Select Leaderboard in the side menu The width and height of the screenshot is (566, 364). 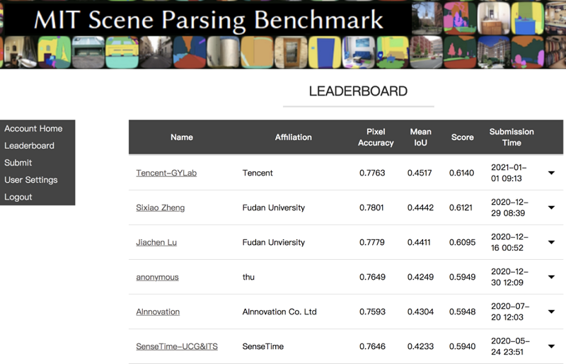29,146
